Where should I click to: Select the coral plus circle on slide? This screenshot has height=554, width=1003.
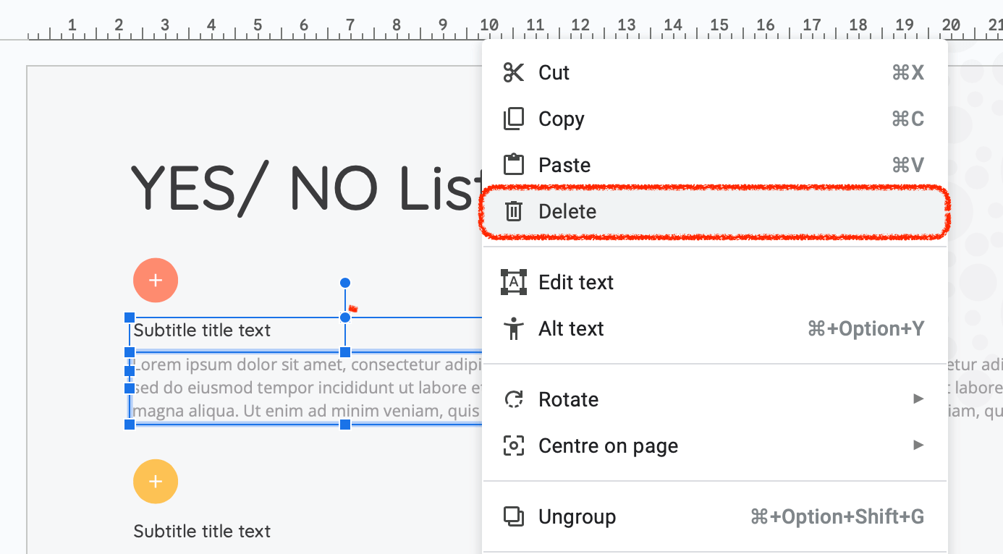tap(156, 280)
